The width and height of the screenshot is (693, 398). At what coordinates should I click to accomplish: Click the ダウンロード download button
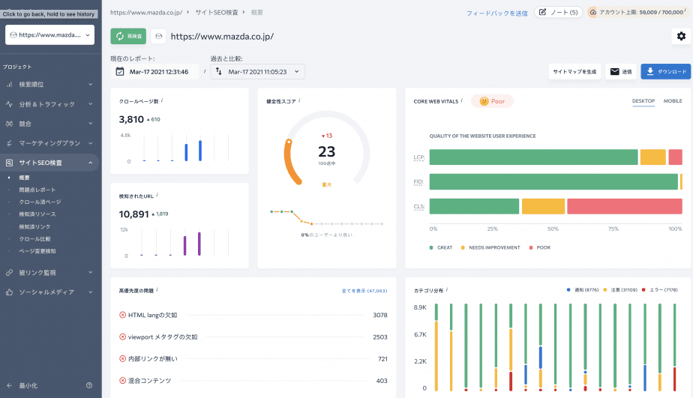(665, 72)
